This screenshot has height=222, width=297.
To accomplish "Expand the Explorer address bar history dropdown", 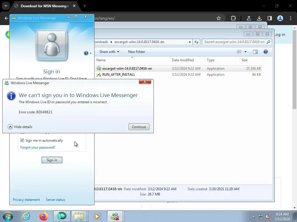I will click(190, 42).
